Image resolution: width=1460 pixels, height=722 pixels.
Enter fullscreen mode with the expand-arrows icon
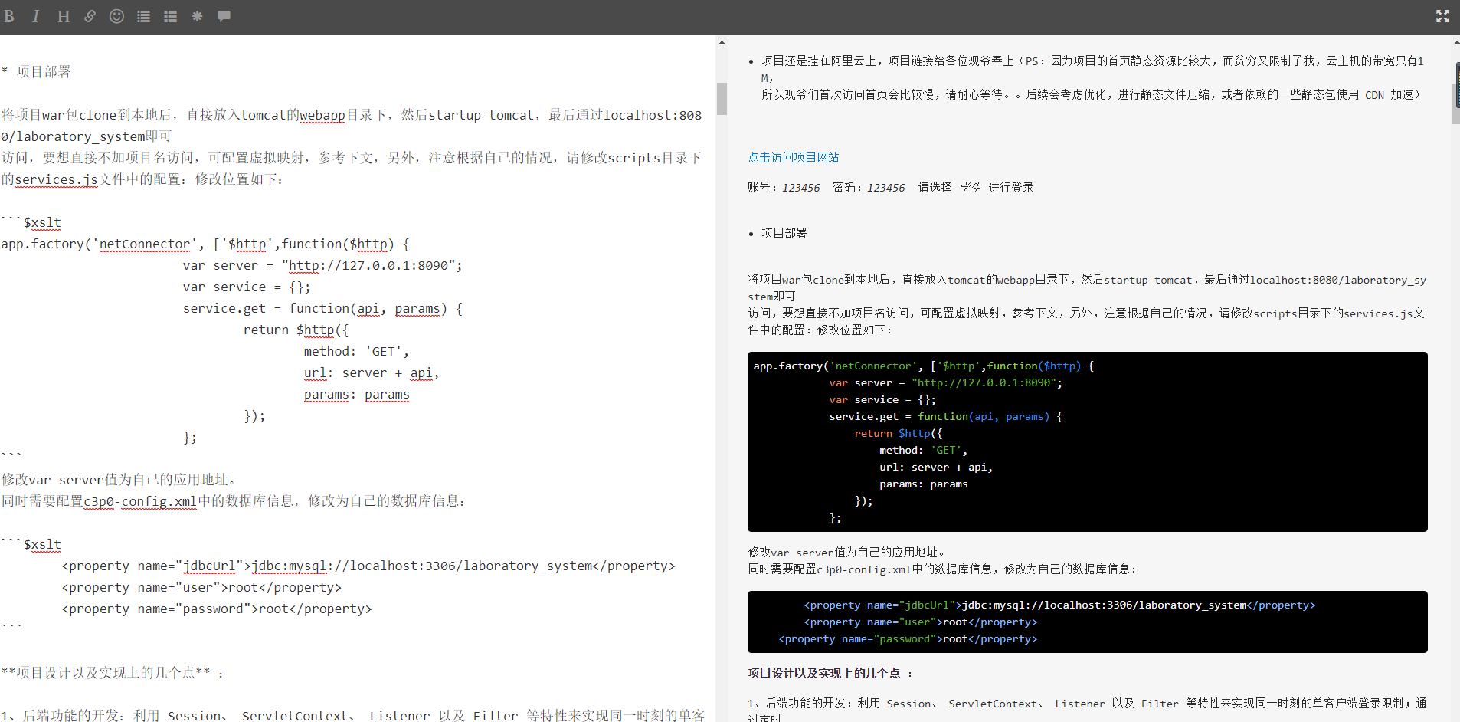click(1443, 16)
